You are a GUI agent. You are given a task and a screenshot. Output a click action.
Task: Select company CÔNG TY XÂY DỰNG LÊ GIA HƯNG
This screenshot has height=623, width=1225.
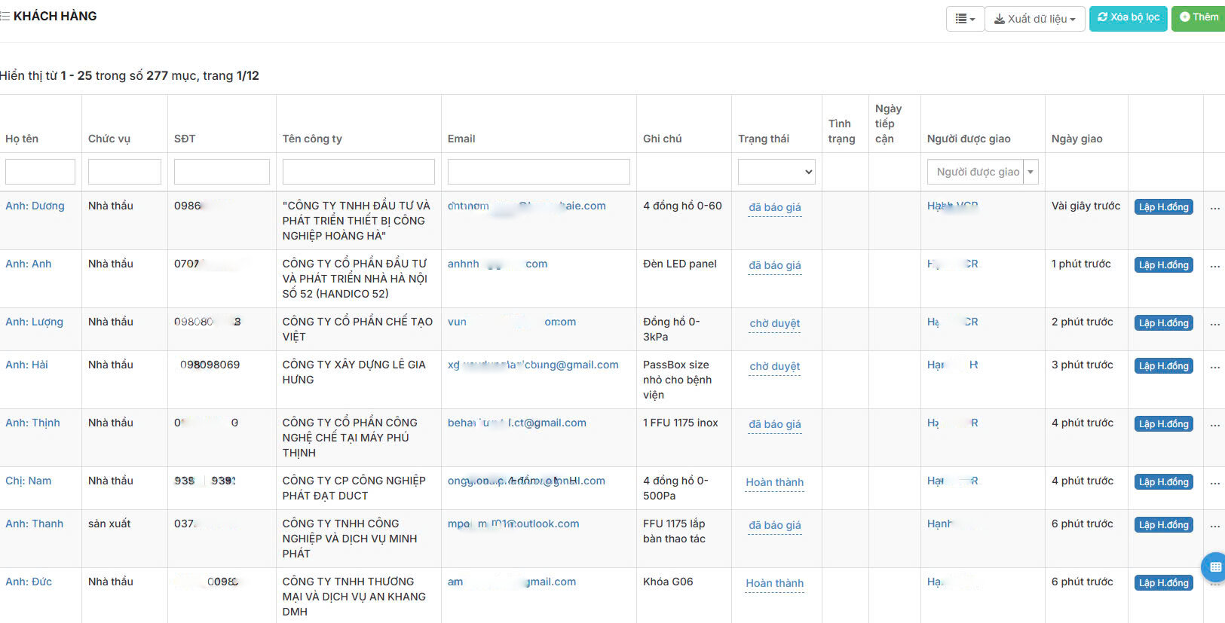pos(354,372)
